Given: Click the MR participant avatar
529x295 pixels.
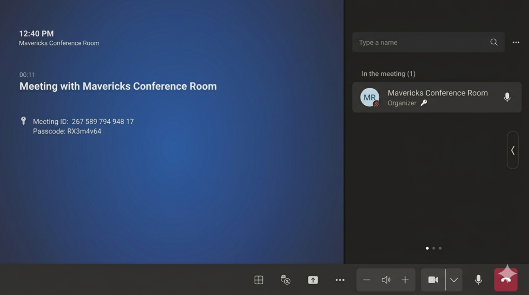Looking at the screenshot, I should coord(370,97).
